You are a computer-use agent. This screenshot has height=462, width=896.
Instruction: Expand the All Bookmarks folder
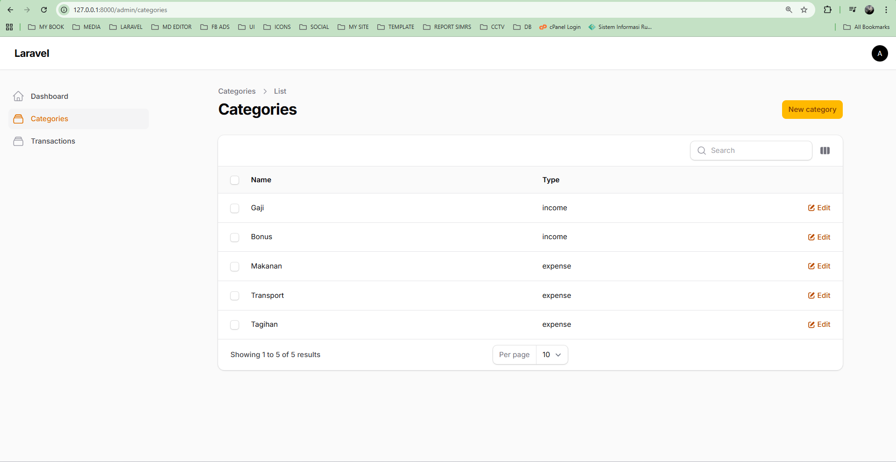(x=867, y=27)
